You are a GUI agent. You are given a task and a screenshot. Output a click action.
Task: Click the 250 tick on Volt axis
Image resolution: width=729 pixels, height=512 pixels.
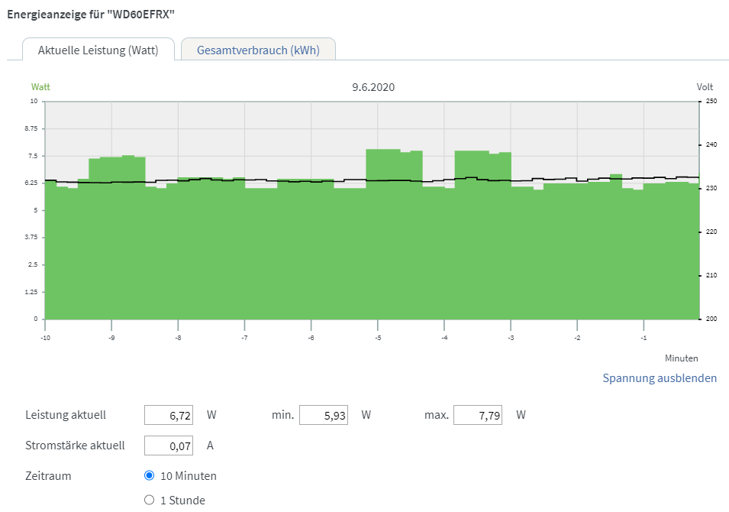point(711,101)
